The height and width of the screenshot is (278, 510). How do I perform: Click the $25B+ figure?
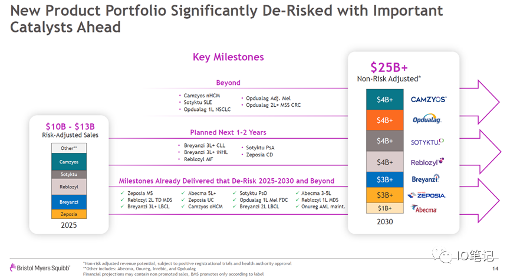[x=389, y=67]
